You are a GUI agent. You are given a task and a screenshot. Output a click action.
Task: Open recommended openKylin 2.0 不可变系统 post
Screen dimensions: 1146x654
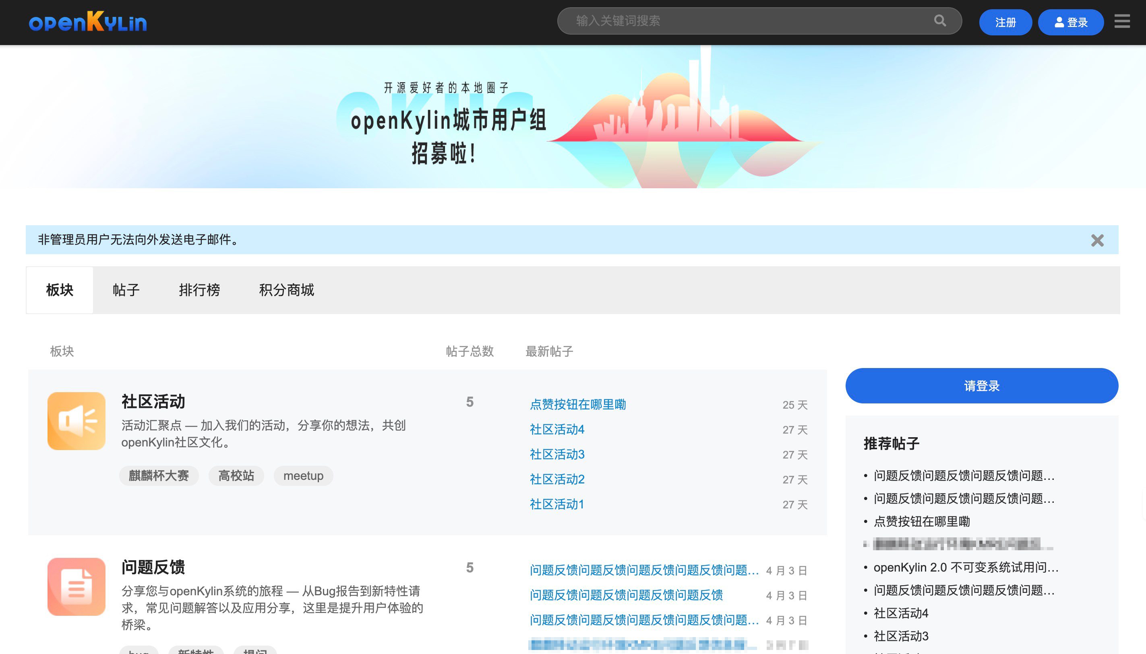(966, 567)
